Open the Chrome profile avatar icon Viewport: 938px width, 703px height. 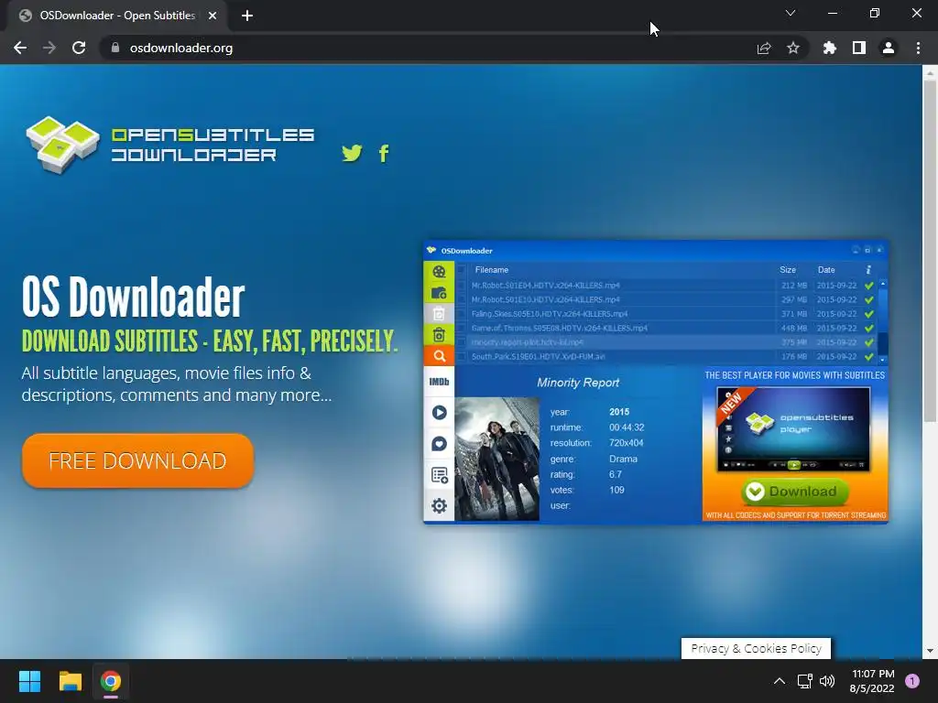click(x=889, y=48)
